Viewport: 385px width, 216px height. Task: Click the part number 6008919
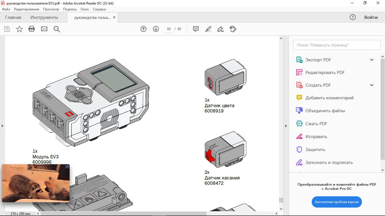pyautogui.click(x=214, y=111)
